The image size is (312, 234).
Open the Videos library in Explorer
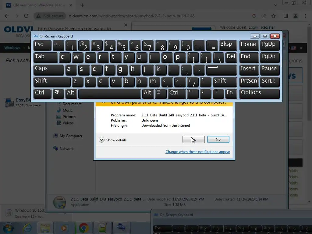[x=65, y=123]
